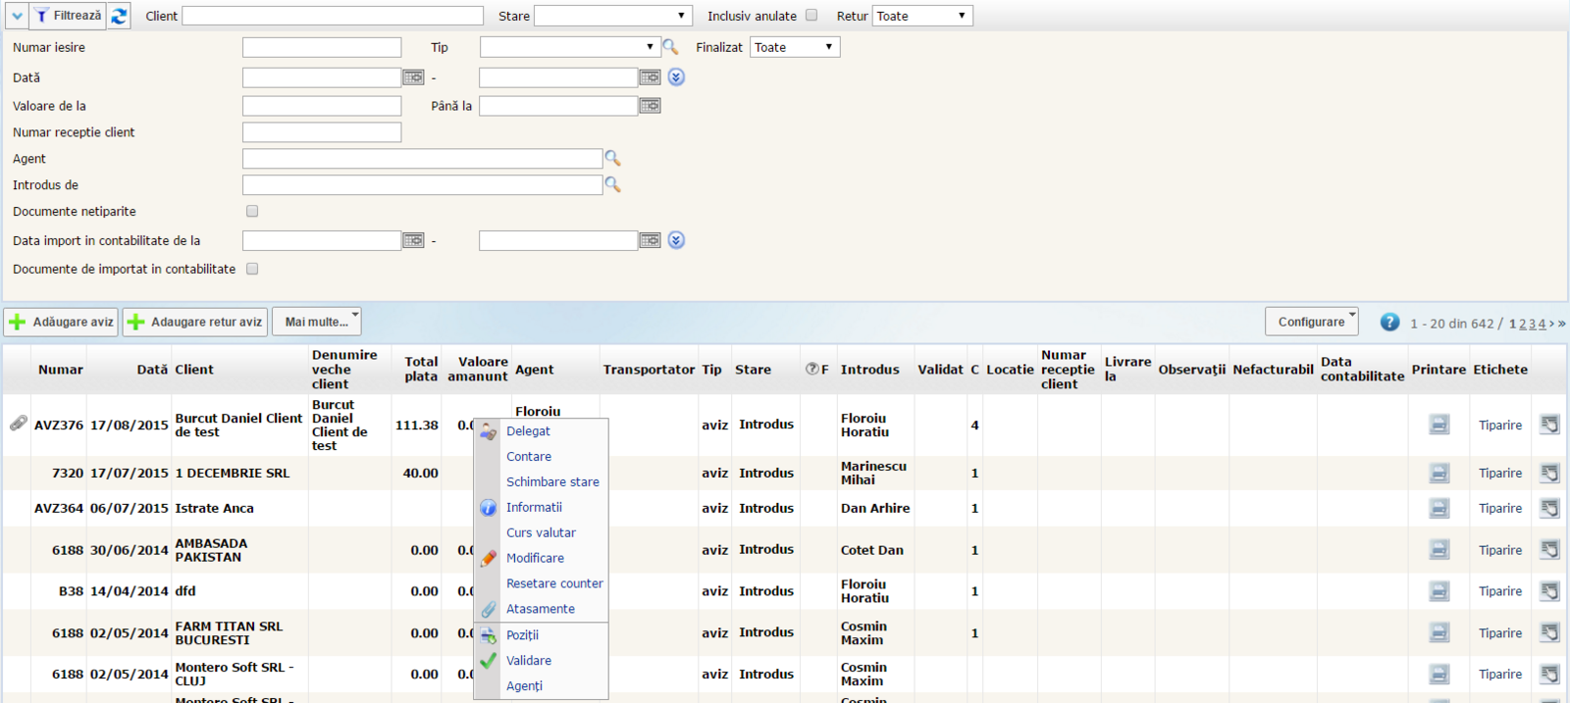Click the paperclip icon on AVZ376 row

[x=18, y=424]
